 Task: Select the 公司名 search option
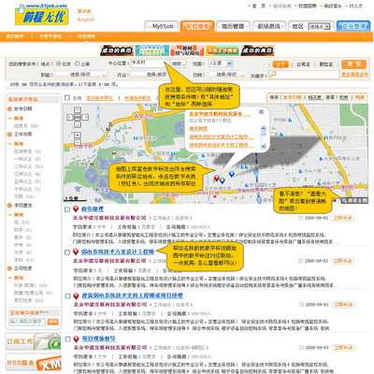point(303,65)
